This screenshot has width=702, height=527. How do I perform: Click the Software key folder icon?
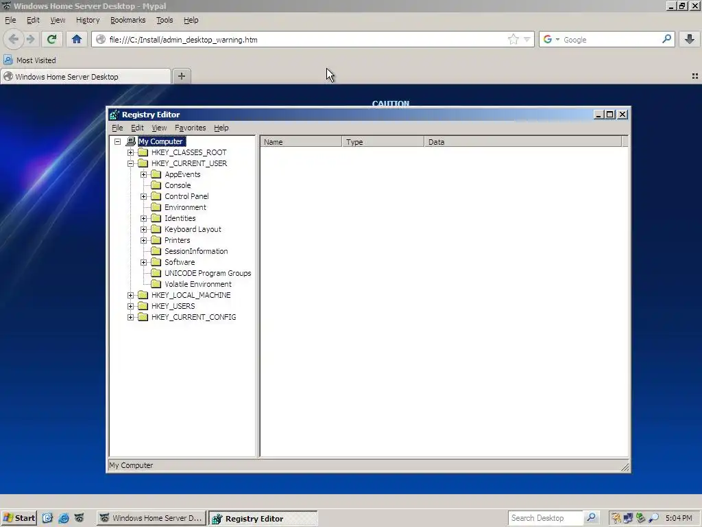tap(156, 262)
